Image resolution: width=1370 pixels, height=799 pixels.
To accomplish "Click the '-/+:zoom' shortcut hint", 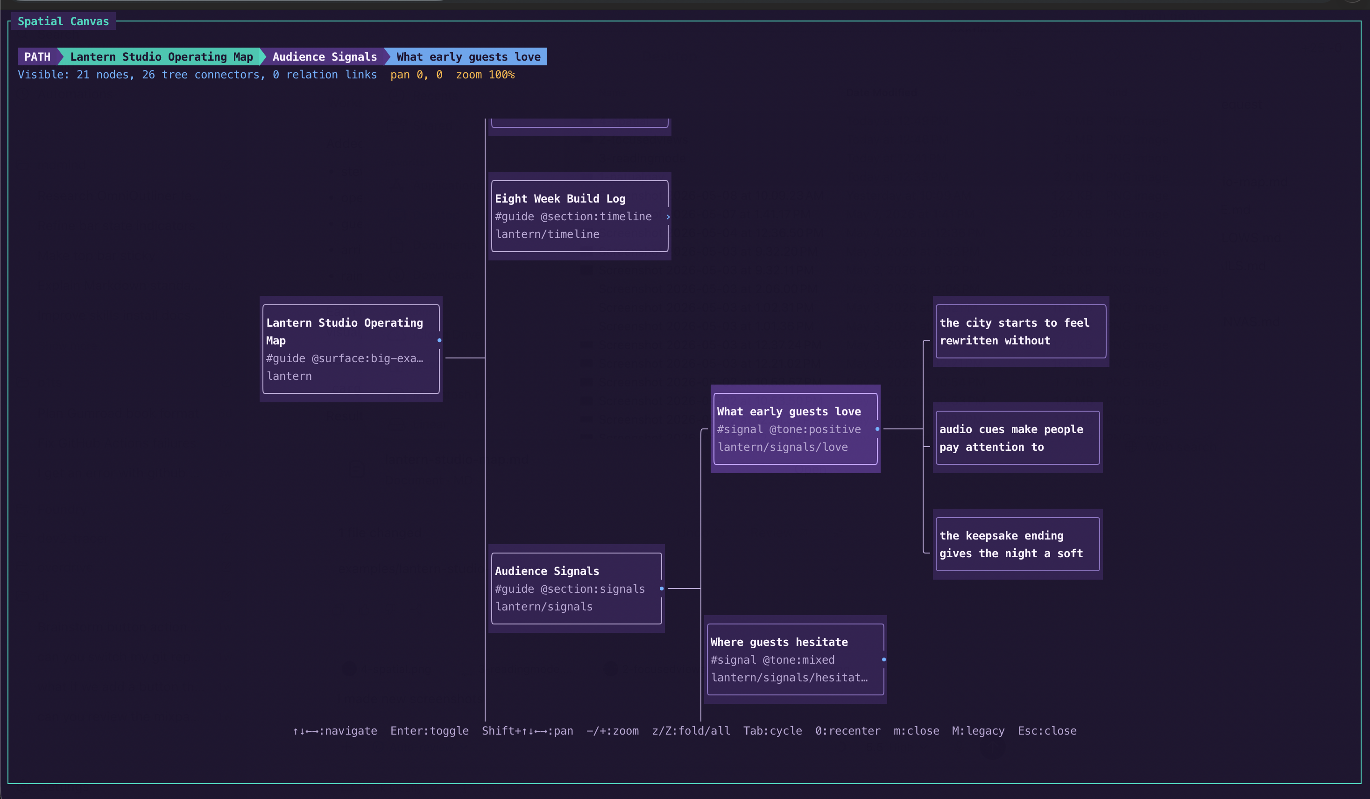I will tap(613, 730).
